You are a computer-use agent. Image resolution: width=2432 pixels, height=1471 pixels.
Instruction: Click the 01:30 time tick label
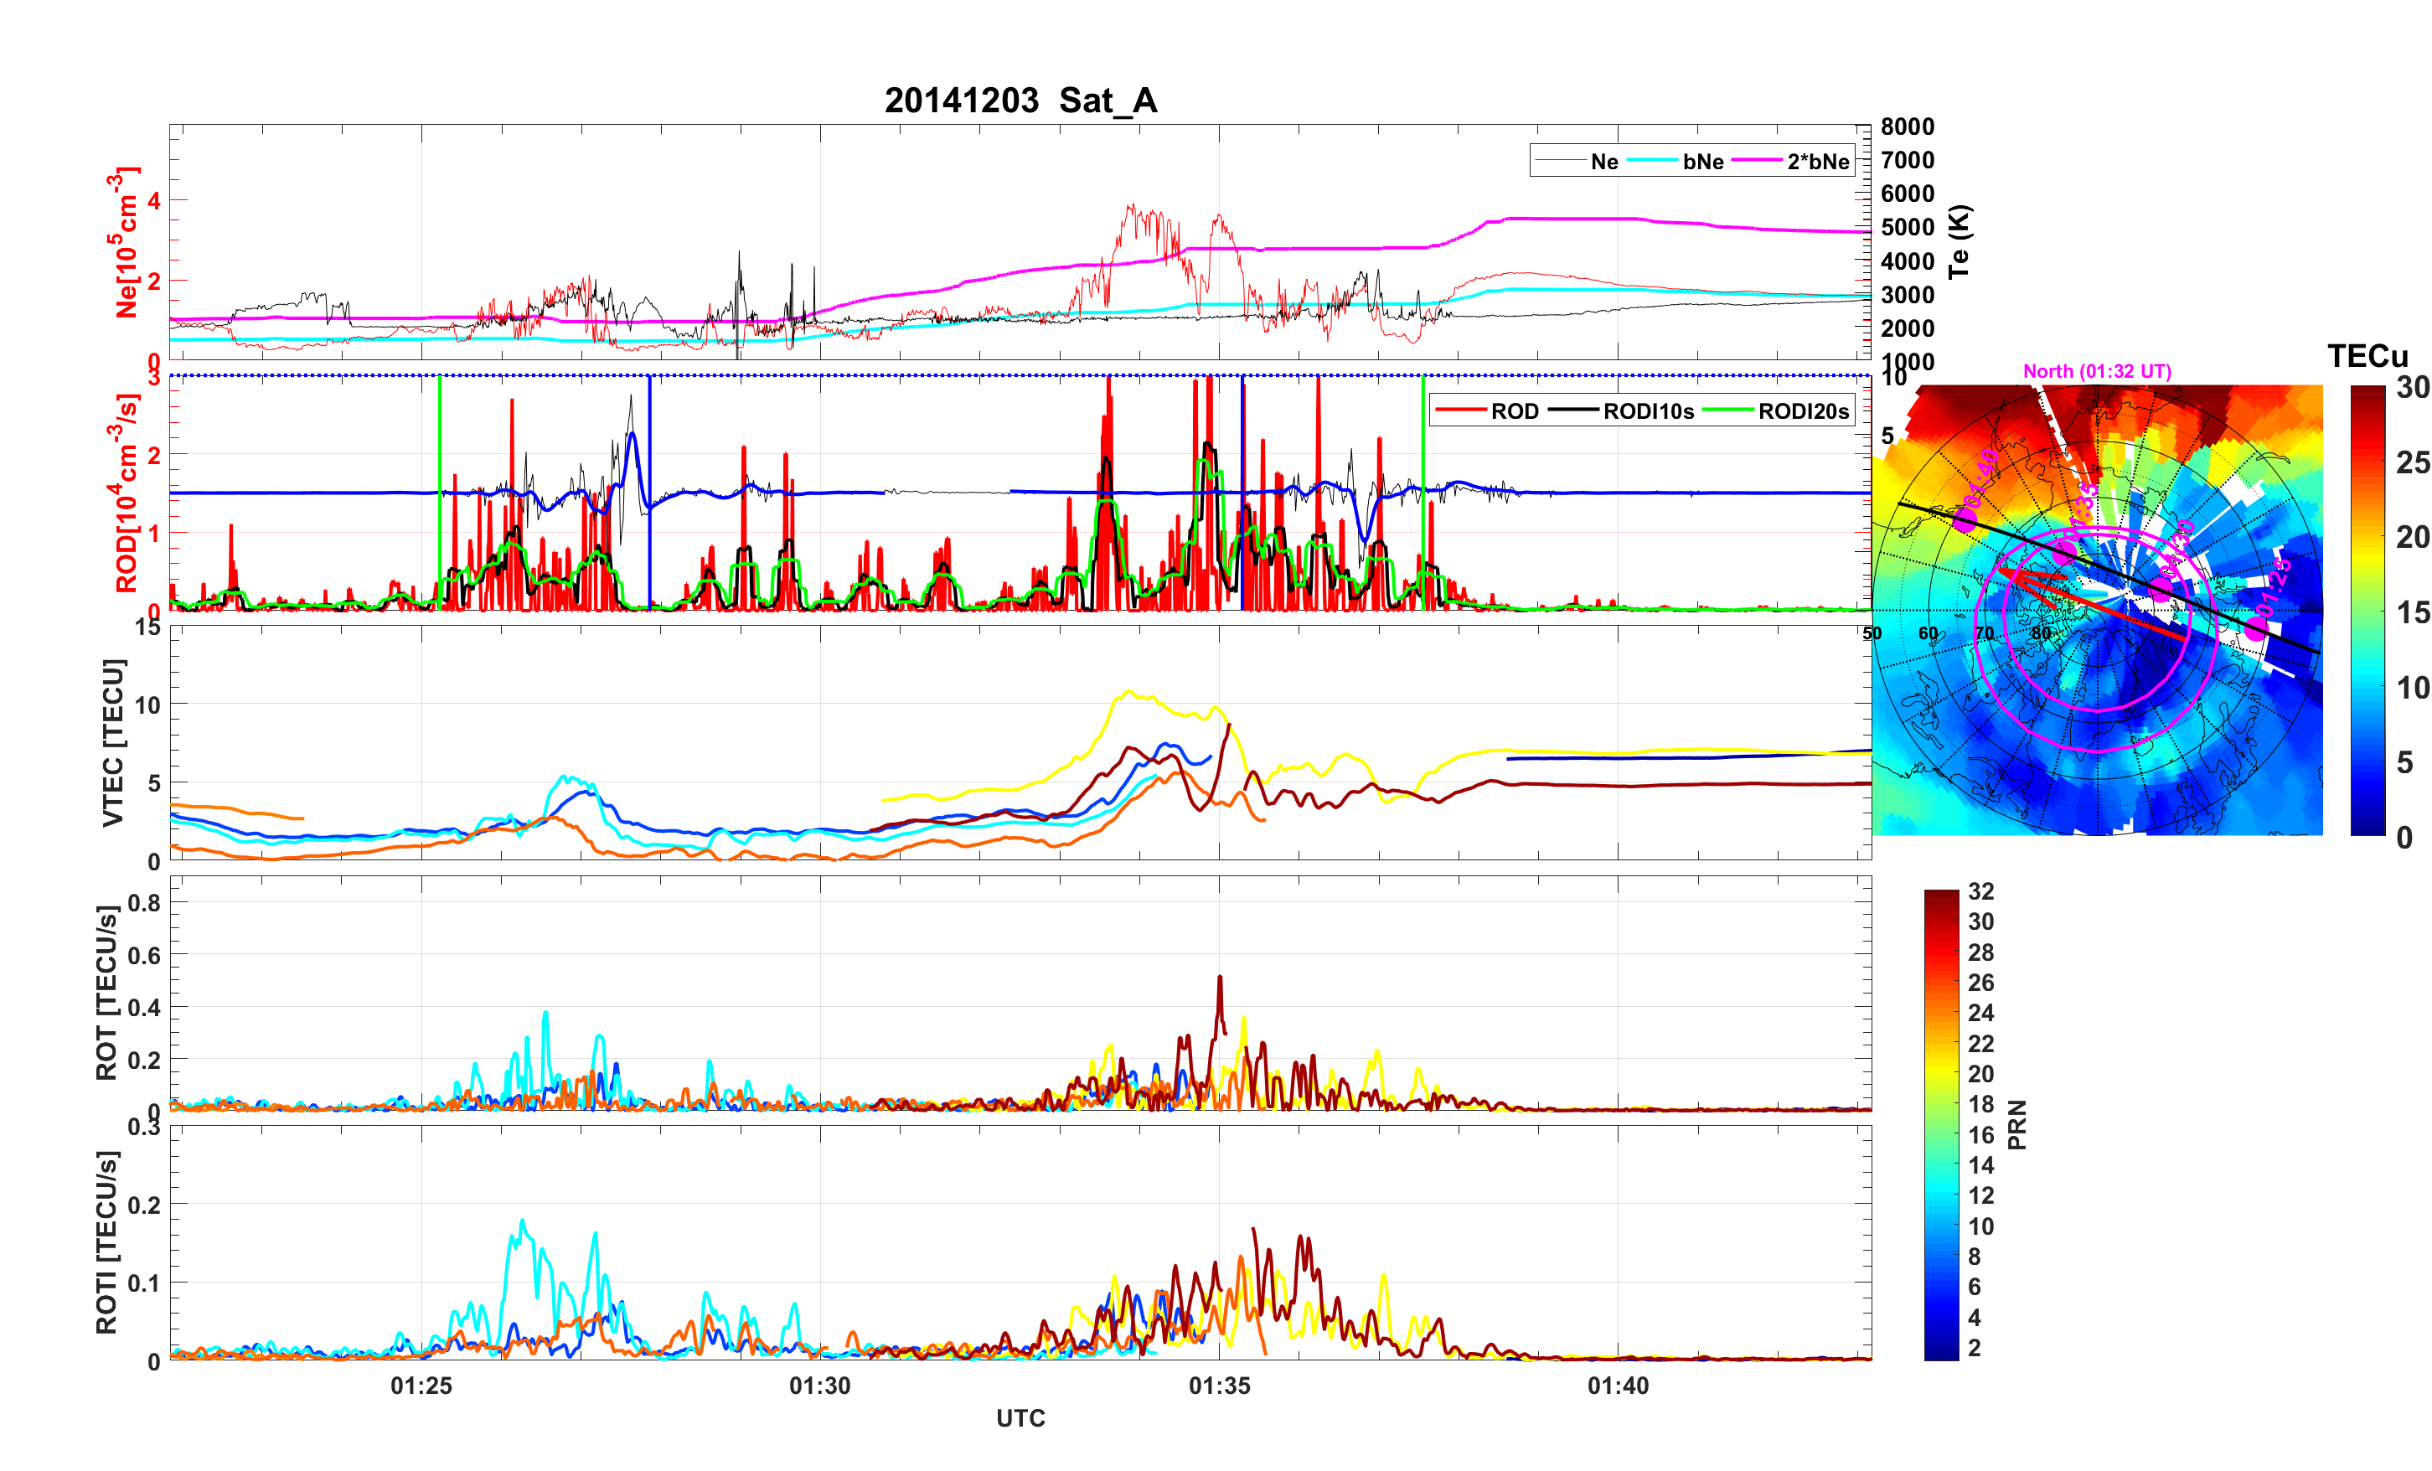pyautogui.click(x=820, y=1386)
